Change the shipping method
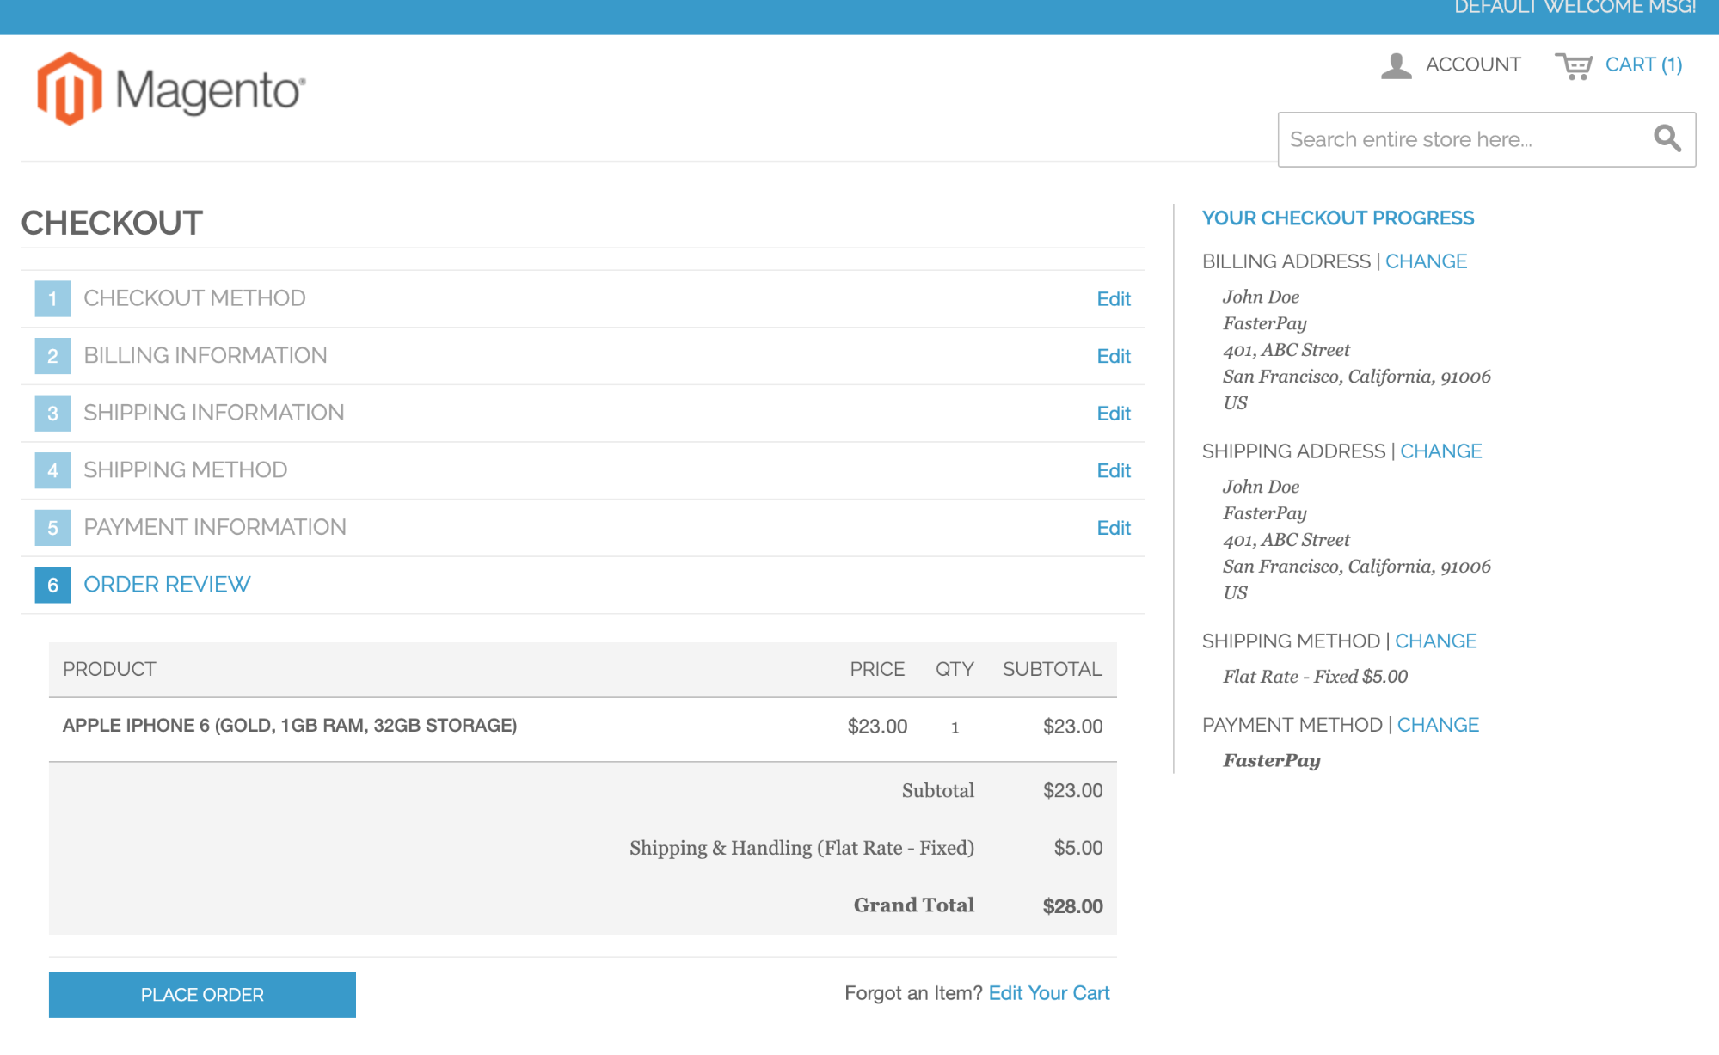This screenshot has height=1055, width=1719. (1435, 641)
